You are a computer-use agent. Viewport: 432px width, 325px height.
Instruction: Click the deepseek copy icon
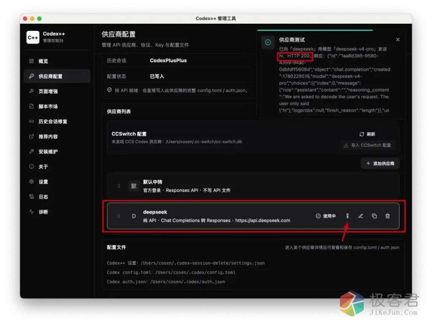pyautogui.click(x=374, y=216)
